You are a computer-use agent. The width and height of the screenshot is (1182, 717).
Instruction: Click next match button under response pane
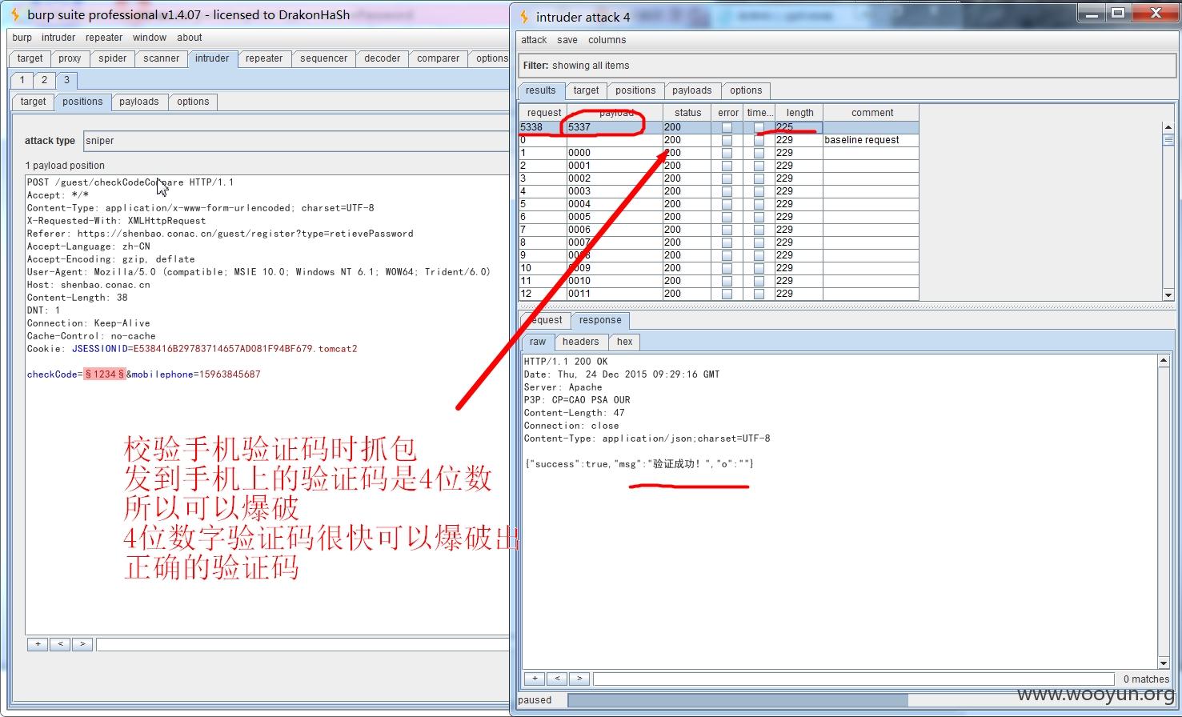click(x=579, y=679)
